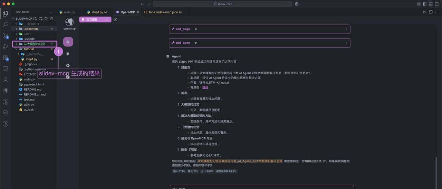Split the editor with the split icon
The image size is (442, 189).
[x=431, y=12]
